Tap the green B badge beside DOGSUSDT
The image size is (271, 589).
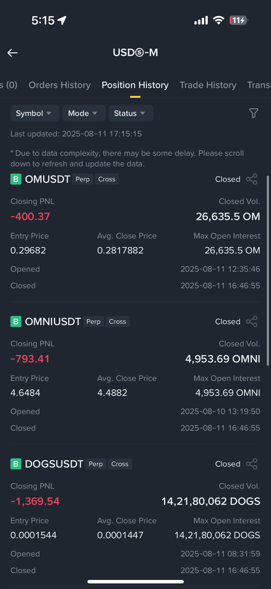click(x=16, y=464)
